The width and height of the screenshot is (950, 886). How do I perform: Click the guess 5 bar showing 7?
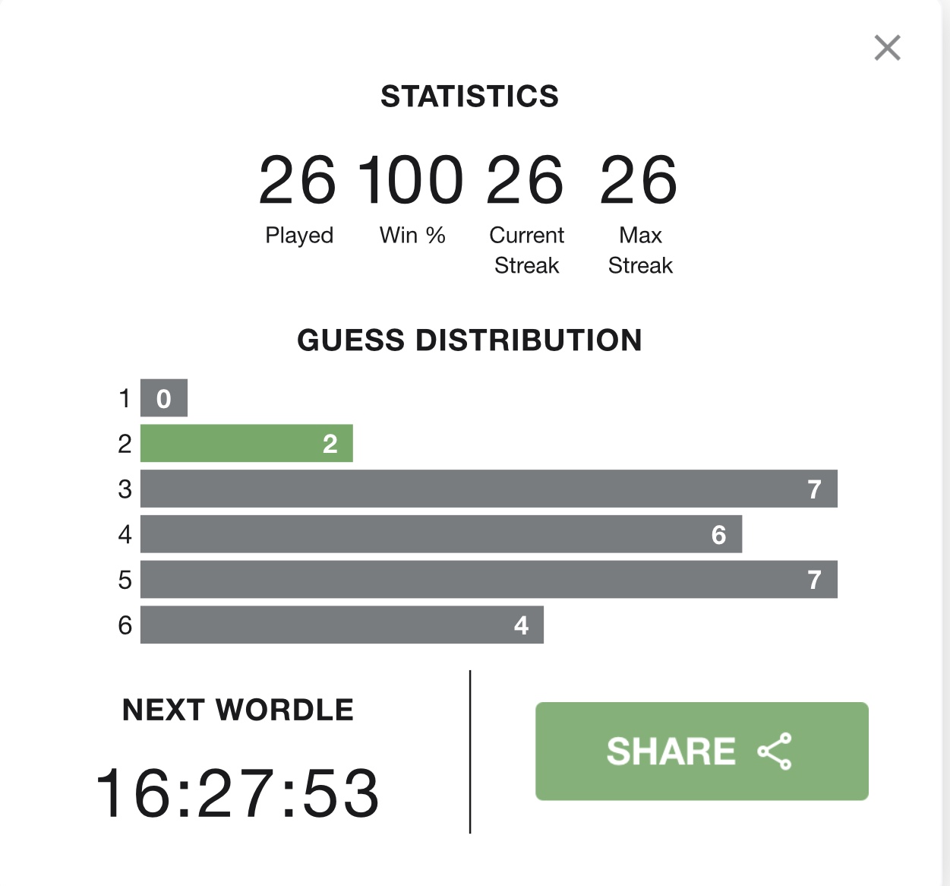tap(489, 579)
